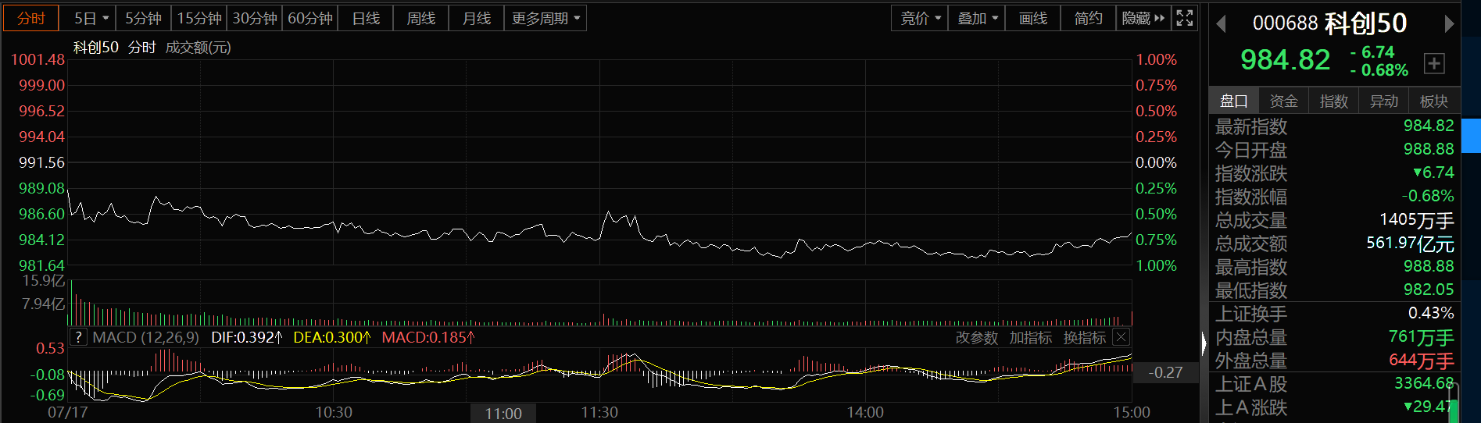Image resolution: width=1481 pixels, height=423 pixels.
Task: Open 更多周期 dropdown menu
Action: [x=546, y=18]
